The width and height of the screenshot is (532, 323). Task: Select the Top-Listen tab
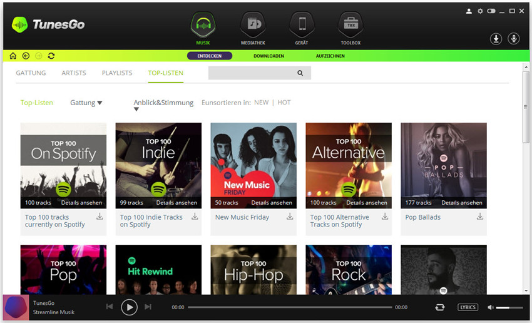point(166,73)
